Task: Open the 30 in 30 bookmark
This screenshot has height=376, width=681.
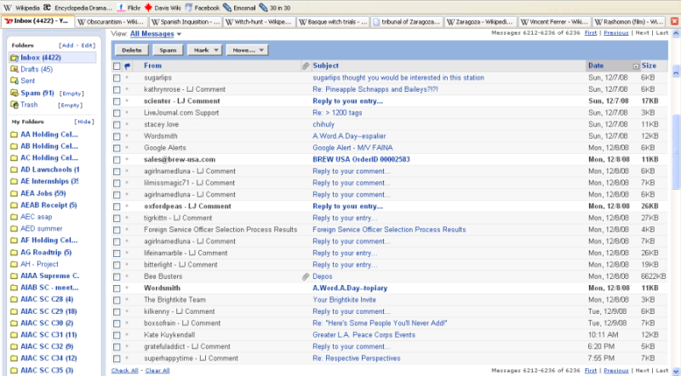Action: 275,8
